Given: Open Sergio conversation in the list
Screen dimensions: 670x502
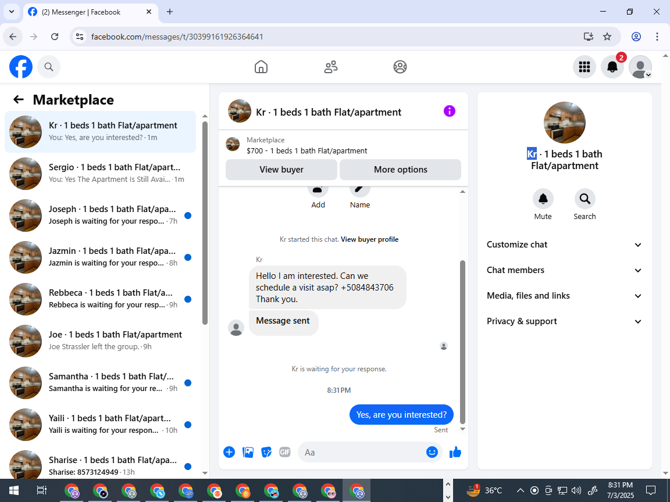Looking at the screenshot, I should pyautogui.click(x=100, y=173).
